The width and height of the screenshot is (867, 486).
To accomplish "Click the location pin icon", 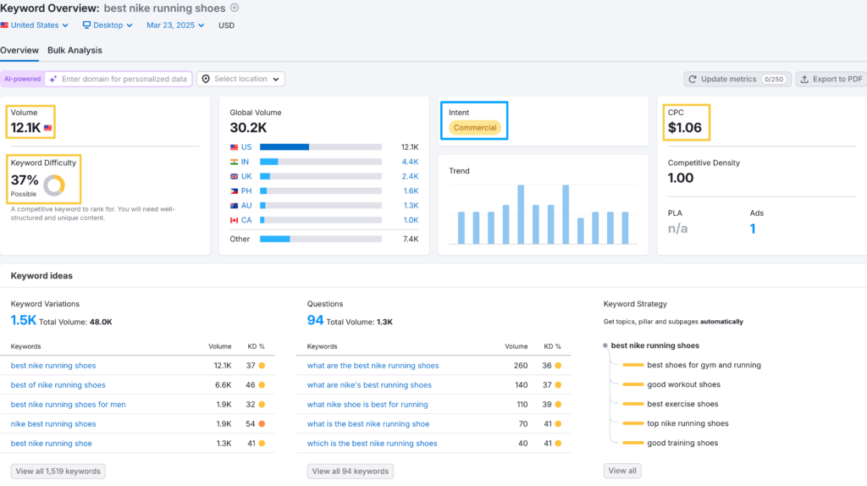I will tap(206, 79).
